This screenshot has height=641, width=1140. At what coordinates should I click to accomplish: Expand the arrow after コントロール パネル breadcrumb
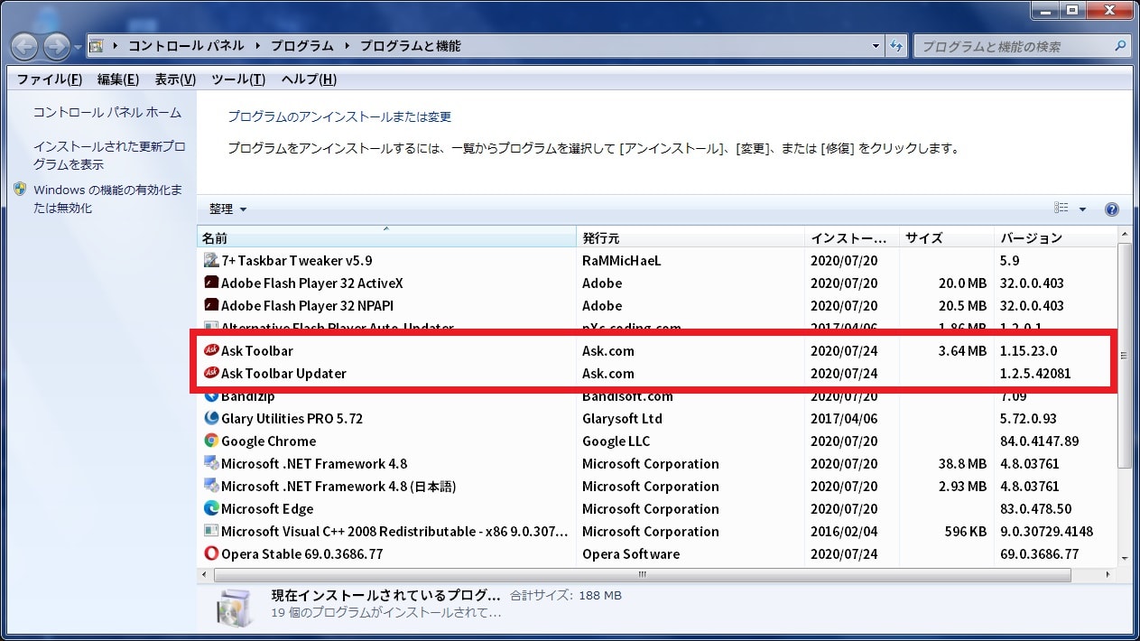(257, 46)
